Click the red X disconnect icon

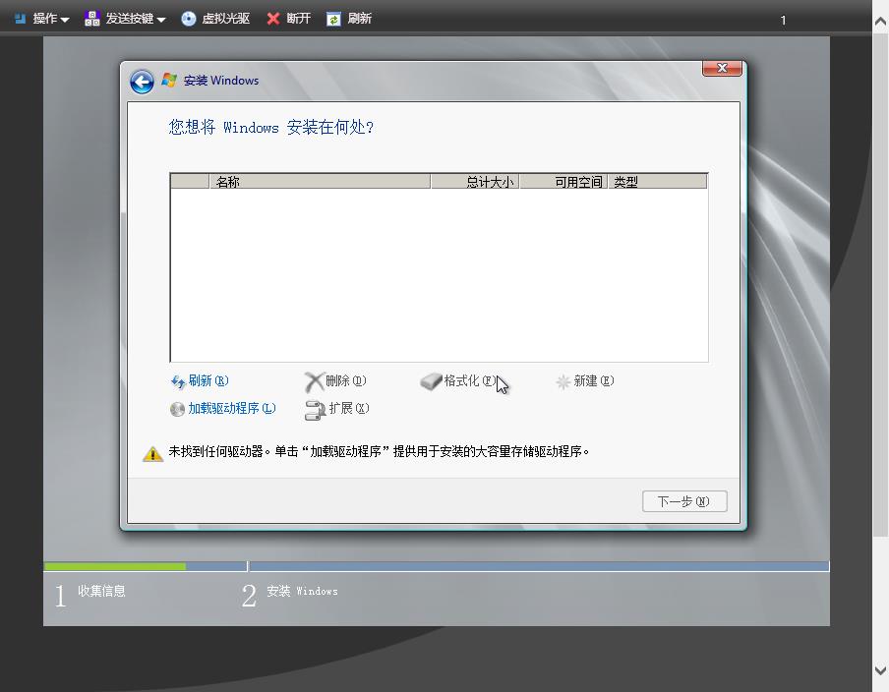(x=273, y=19)
